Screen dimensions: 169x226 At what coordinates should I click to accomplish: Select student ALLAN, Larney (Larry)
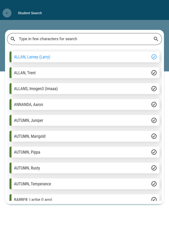tap(84, 57)
